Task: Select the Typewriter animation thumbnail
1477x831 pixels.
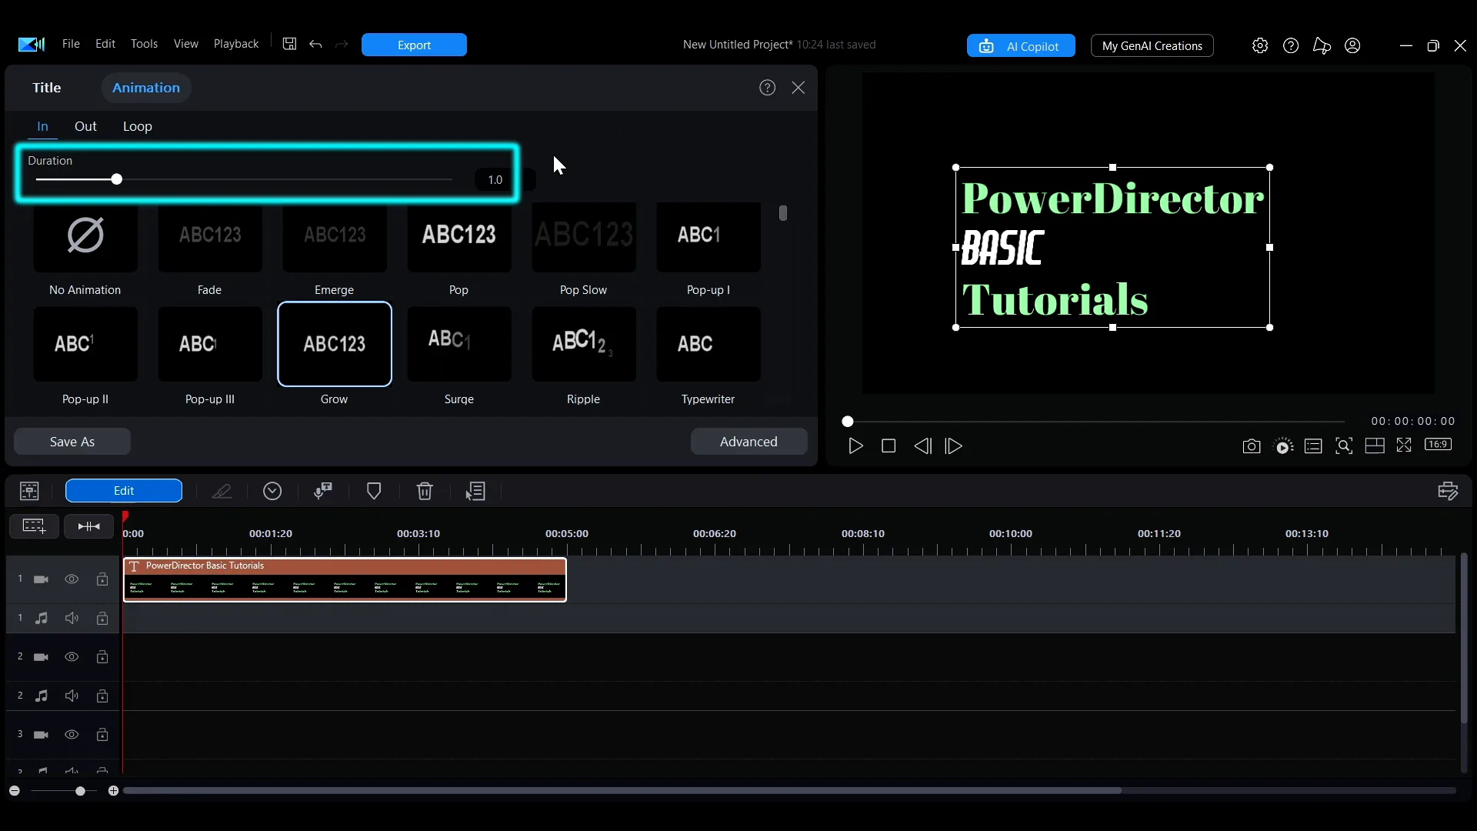Action: tap(708, 344)
